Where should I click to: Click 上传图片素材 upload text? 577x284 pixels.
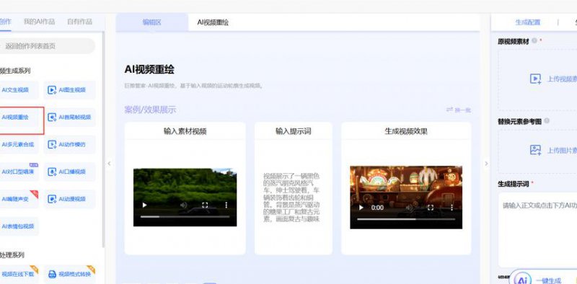(x=562, y=151)
